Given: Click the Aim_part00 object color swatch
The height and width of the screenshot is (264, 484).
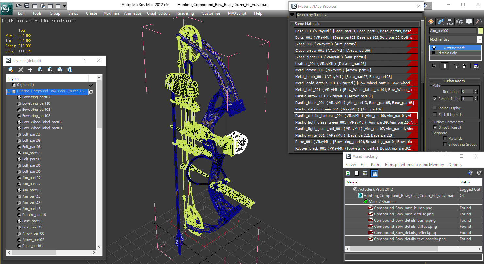Looking at the screenshot, I should (x=481, y=31).
